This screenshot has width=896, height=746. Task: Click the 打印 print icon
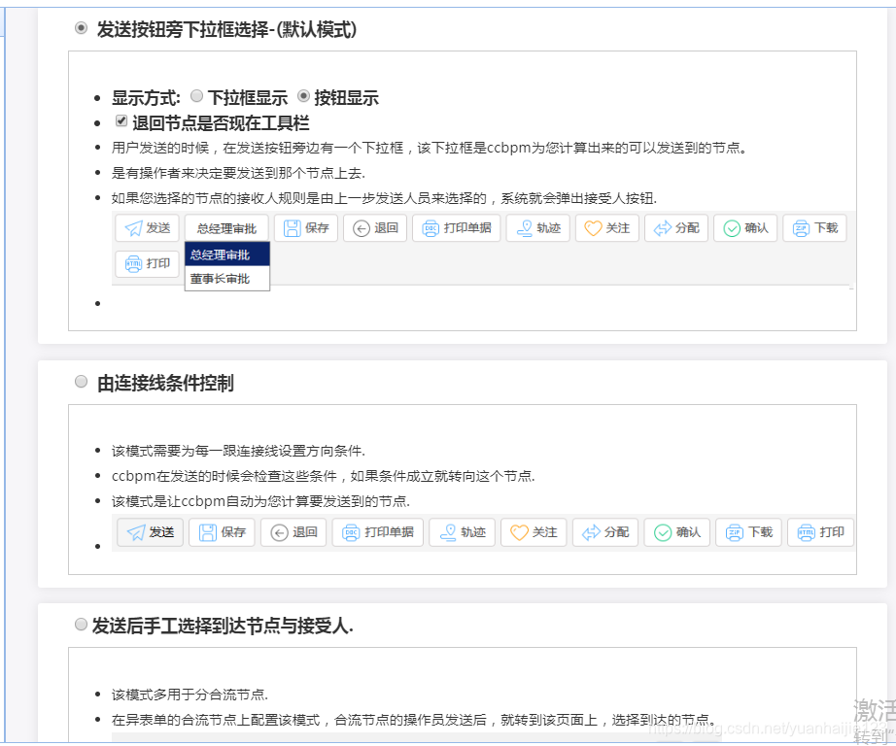(134, 262)
